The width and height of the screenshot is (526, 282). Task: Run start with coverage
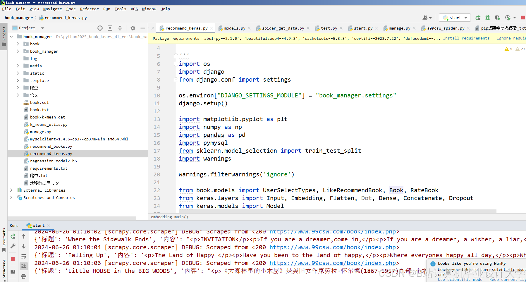click(x=497, y=18)
